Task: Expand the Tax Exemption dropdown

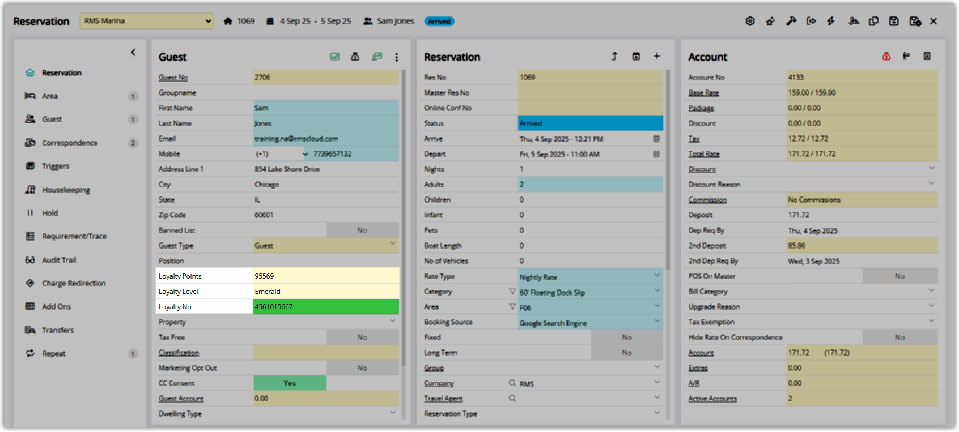Action: (931, 321)
